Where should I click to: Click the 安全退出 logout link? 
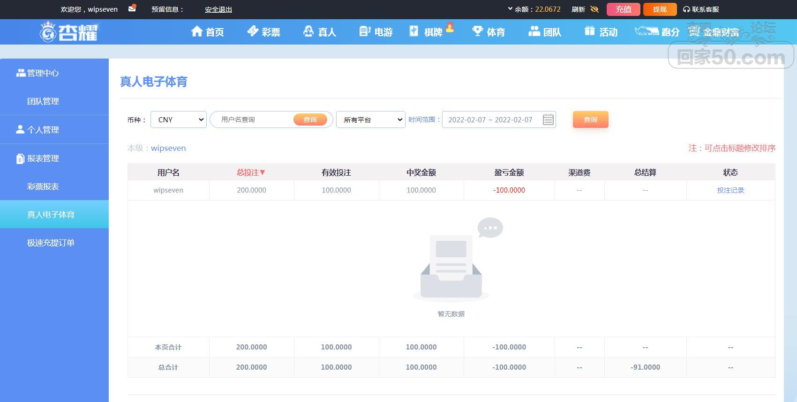[x=218, y=9]
